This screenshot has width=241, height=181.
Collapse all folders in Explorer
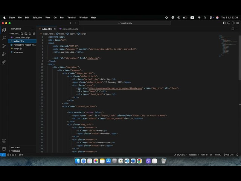click(x=34, y=34)
